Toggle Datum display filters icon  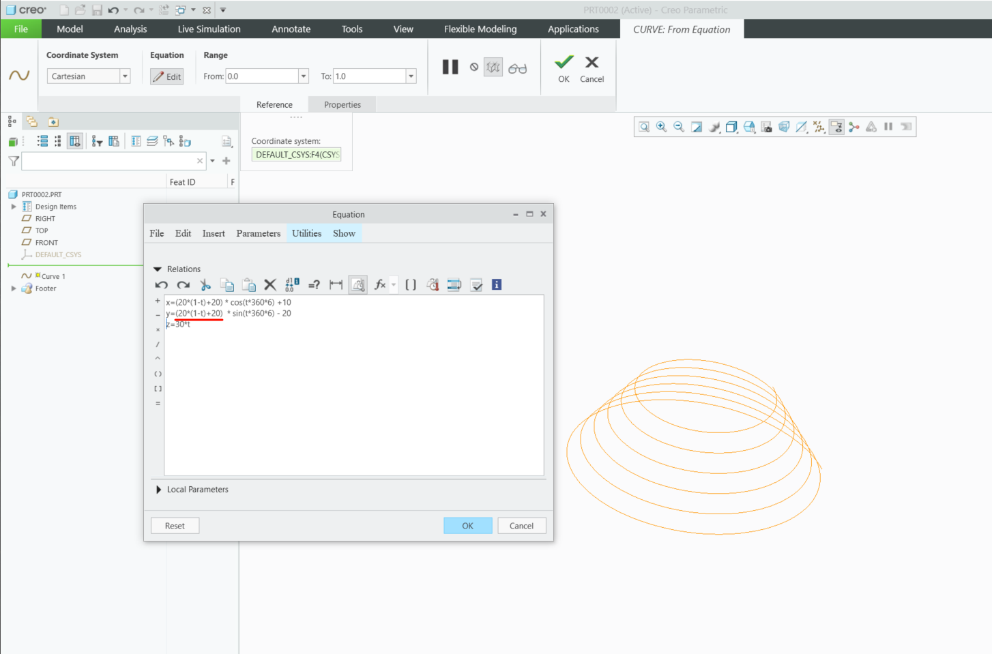[819, 127]
